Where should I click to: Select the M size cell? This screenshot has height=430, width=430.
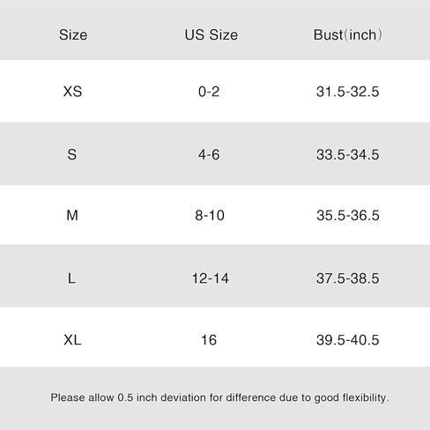(x=72, y=215)
